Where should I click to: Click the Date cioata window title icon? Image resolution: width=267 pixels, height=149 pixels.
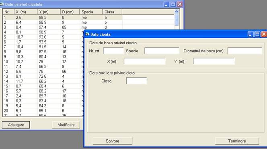[87, 34]
